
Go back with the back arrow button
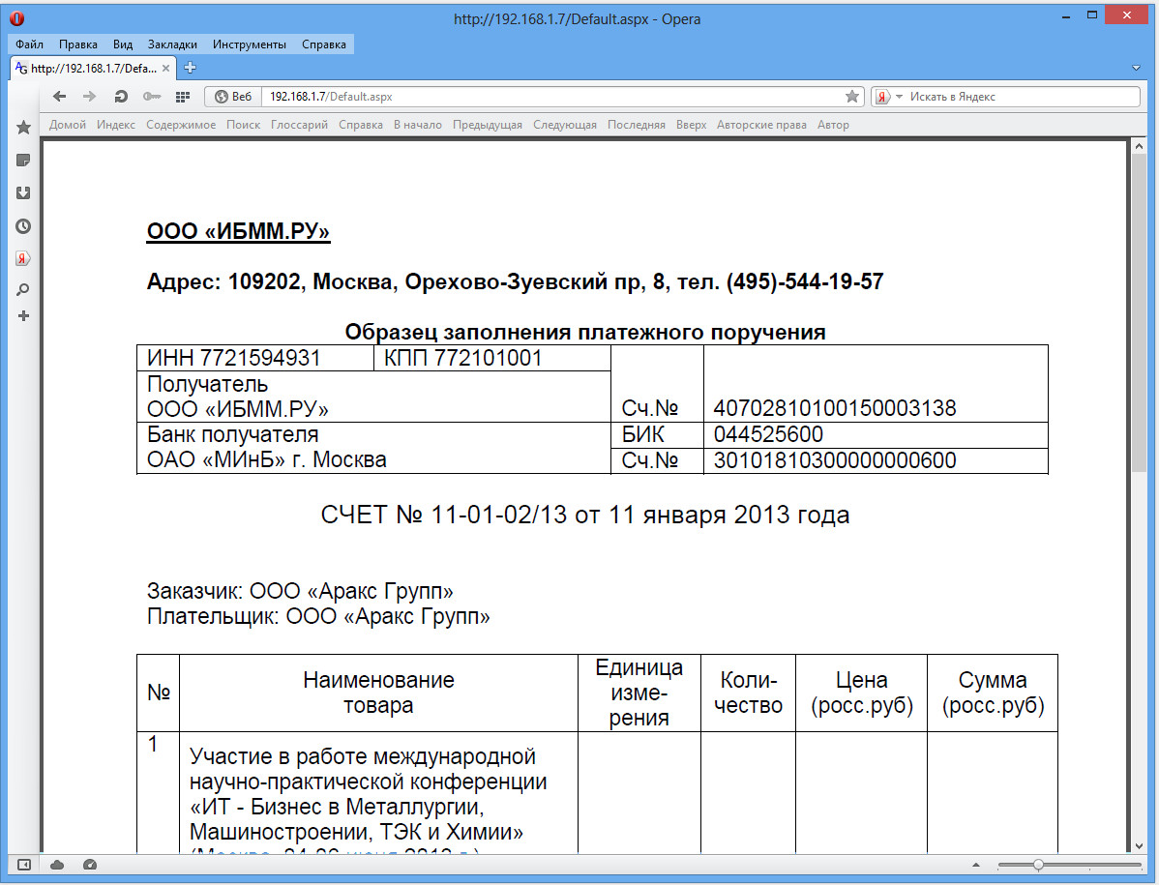pyautogui.click(x=60, y=97)
